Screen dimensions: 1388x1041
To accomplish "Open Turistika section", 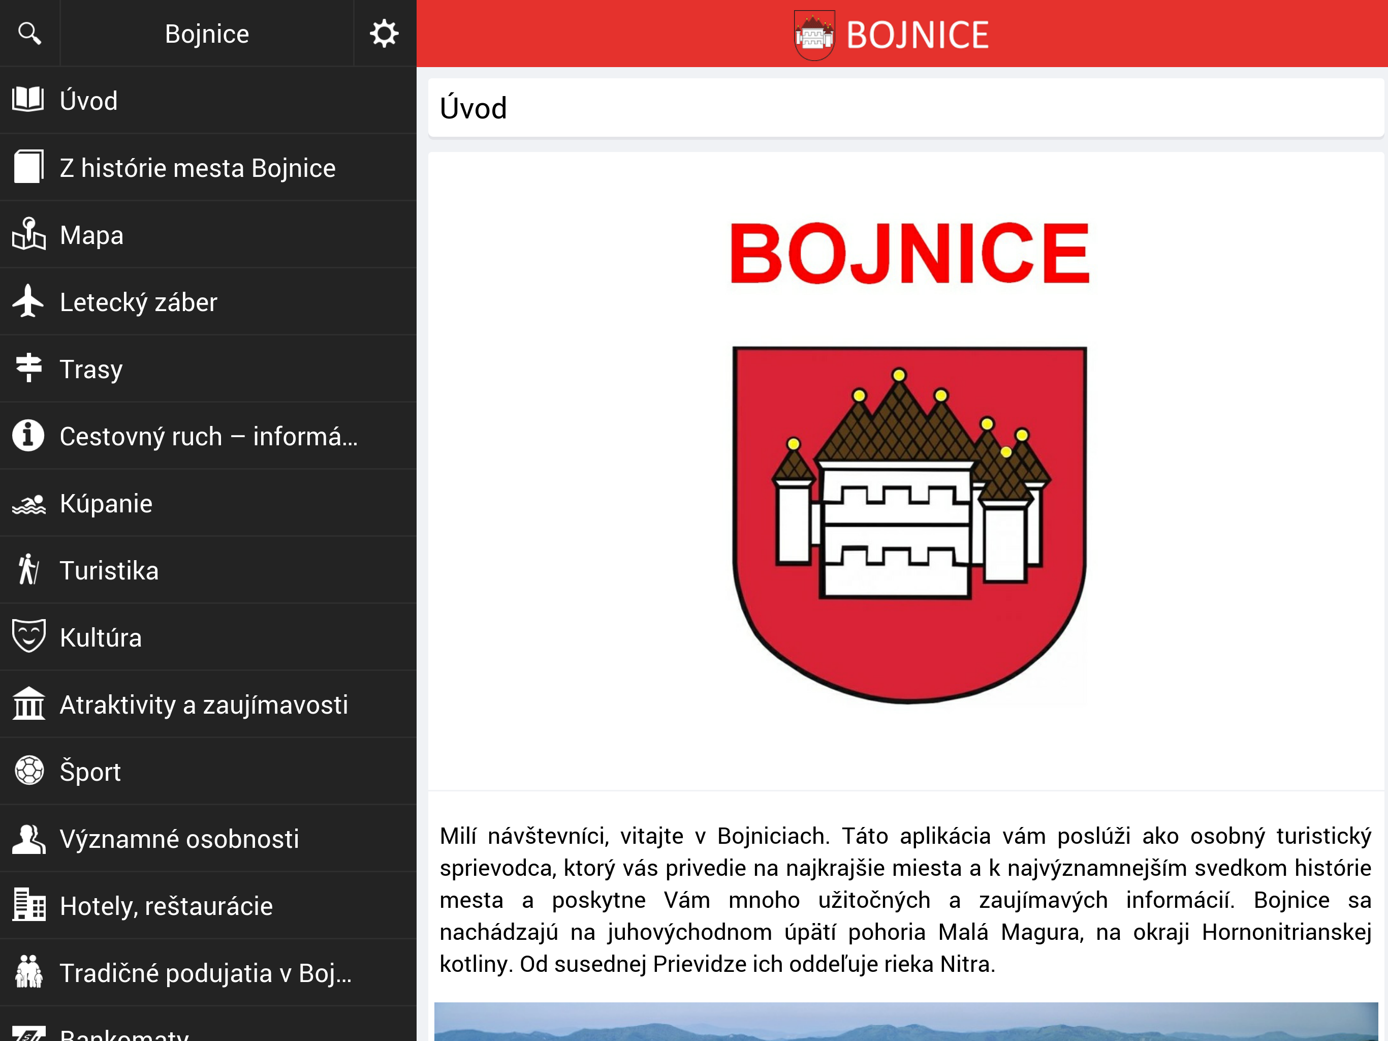I will pyautogui.click(x=208, y=571).
